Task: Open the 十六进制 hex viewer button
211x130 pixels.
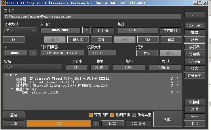Action: pyautogui.click(x=195, y=61)
